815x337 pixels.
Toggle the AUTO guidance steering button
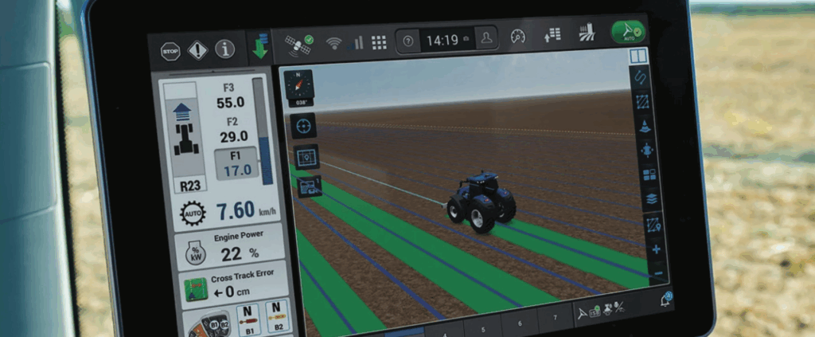pyautogui.click(x=628, y=33)
